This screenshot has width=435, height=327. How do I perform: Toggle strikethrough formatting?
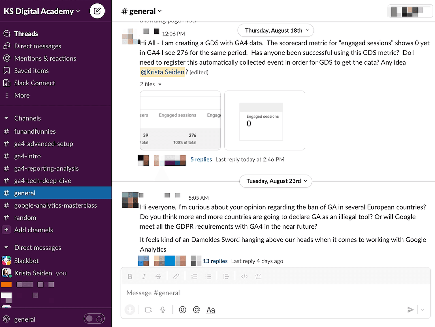(158, 277)
